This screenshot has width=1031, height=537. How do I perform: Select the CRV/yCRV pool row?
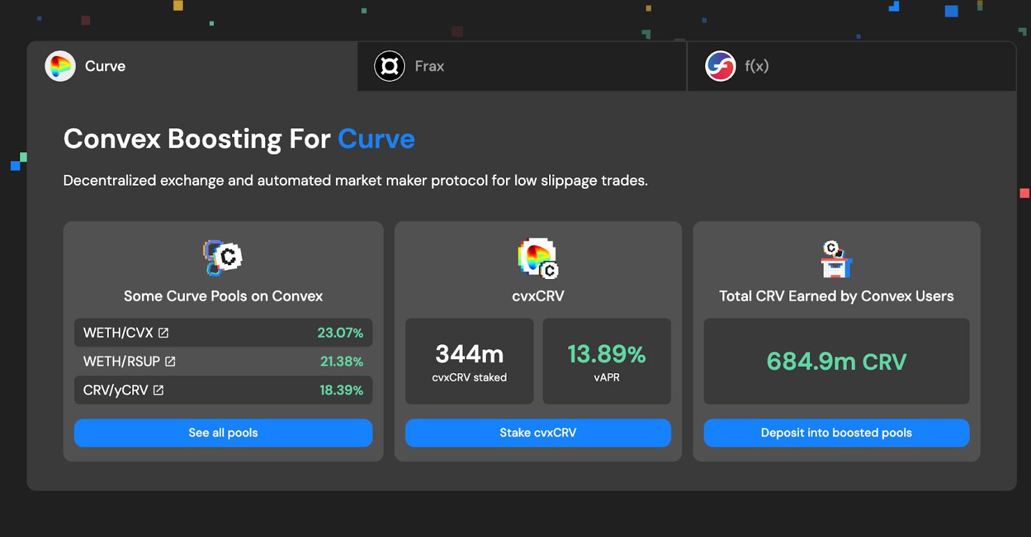click(223, 390)
